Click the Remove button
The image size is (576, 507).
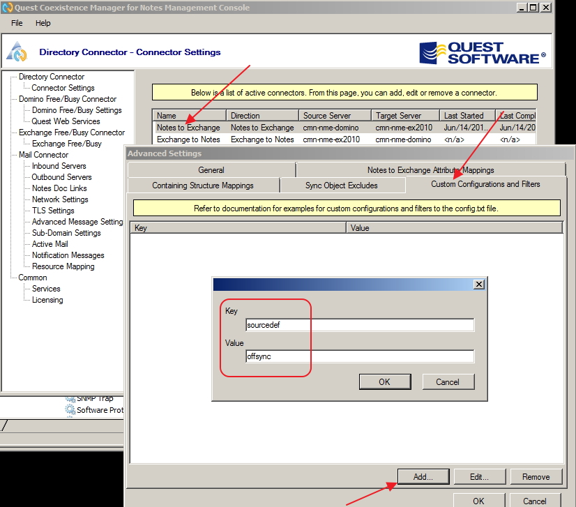[536, 476]
